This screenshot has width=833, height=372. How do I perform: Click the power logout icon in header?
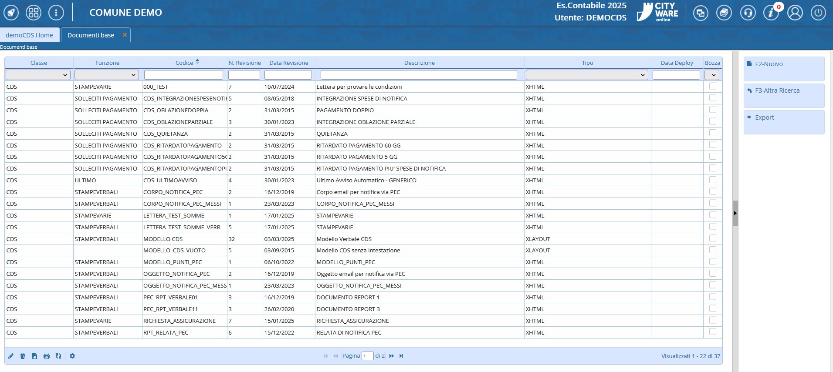pos(818,13)
